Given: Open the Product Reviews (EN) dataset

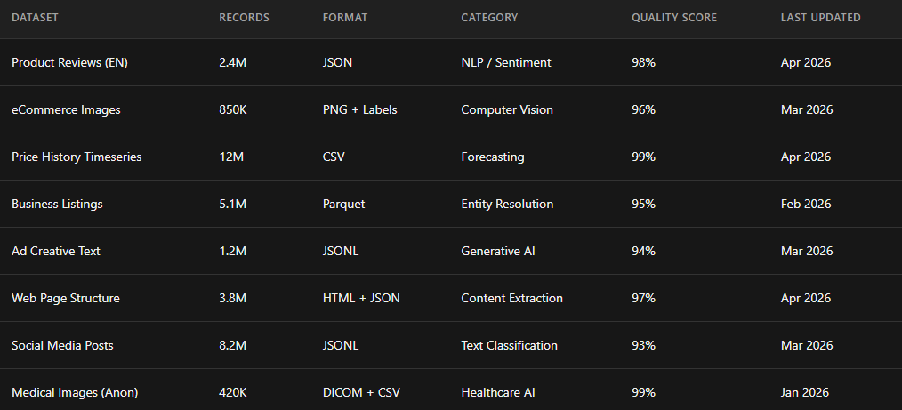Looking at the screenshot, I should click(69, 62).
